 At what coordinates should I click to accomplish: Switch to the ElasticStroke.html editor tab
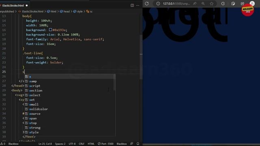[x=13, y=5]
